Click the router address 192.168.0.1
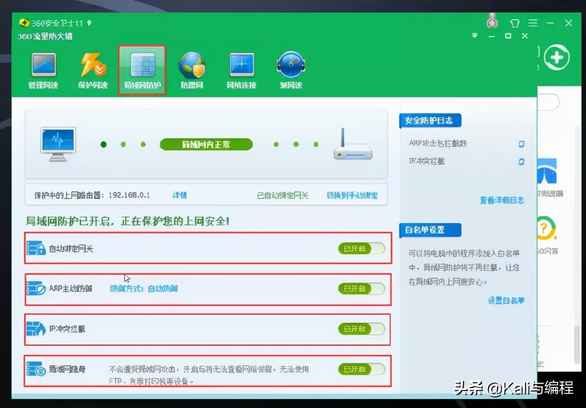 [x=129, y=195]
